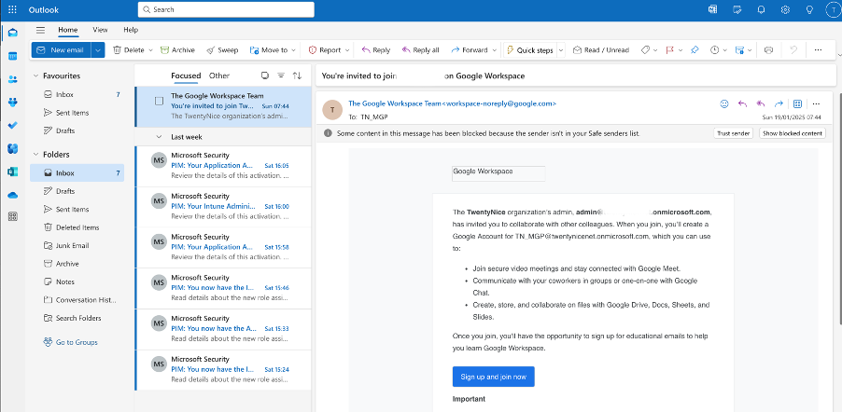Switch to the Other inbox tab

219,76
